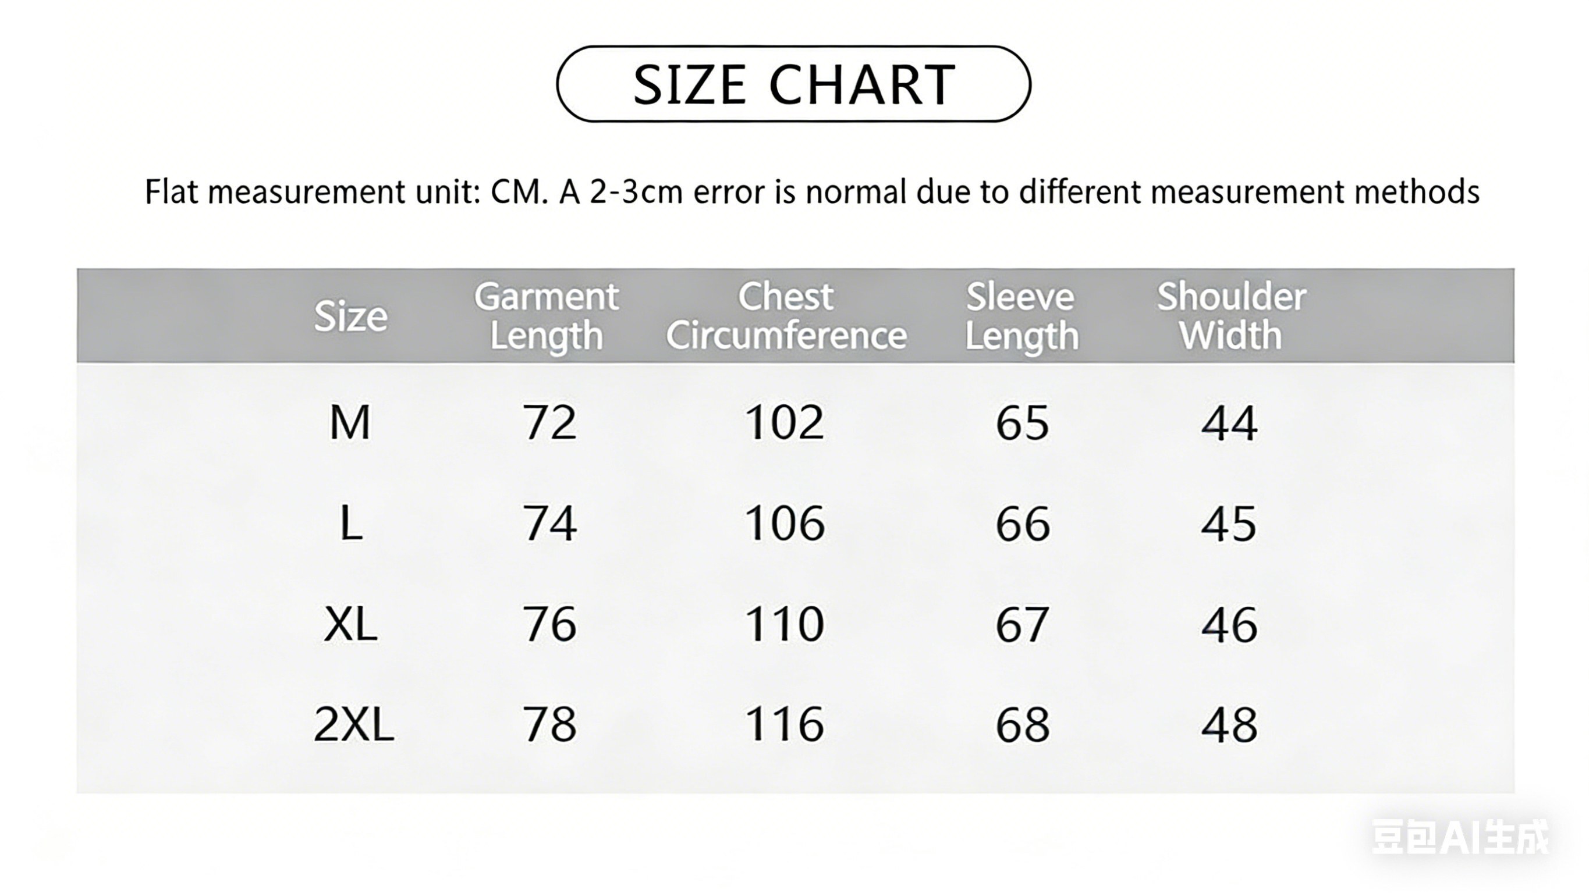Select shoulder width value 44
The width and height of the screenshot is (1589, 893).
(1229, 423)
